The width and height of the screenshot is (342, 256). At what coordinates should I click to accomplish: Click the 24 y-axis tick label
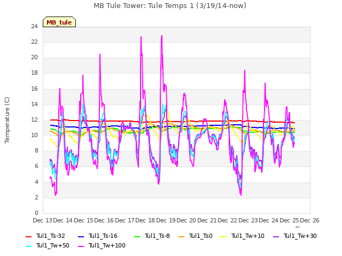34,26
